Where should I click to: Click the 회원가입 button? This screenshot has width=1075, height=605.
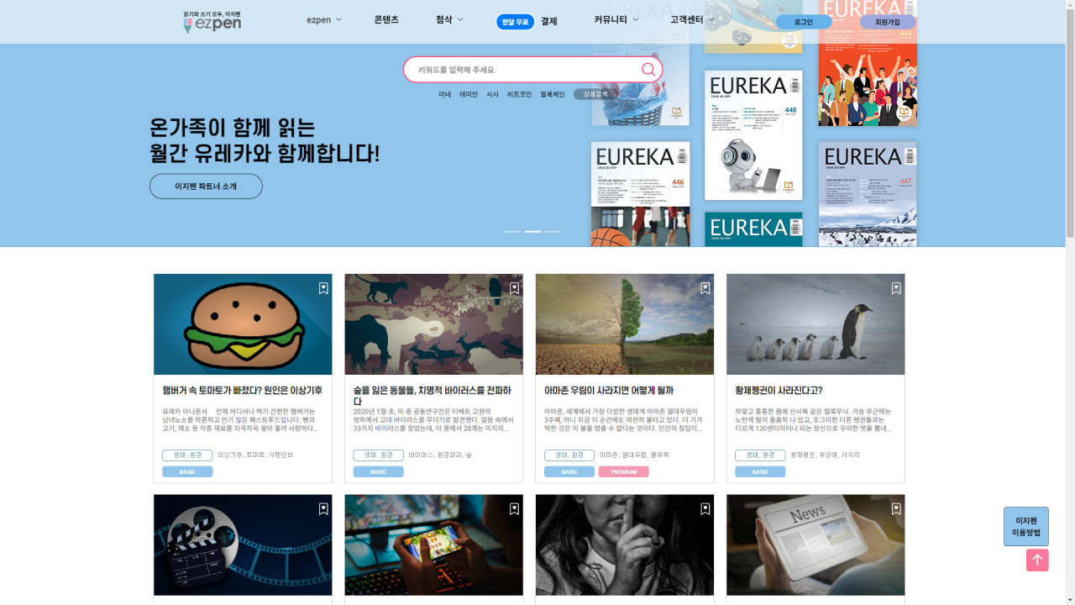[888, 22]
